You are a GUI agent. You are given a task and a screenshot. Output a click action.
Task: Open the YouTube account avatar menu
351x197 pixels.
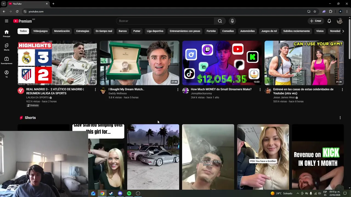340,21
